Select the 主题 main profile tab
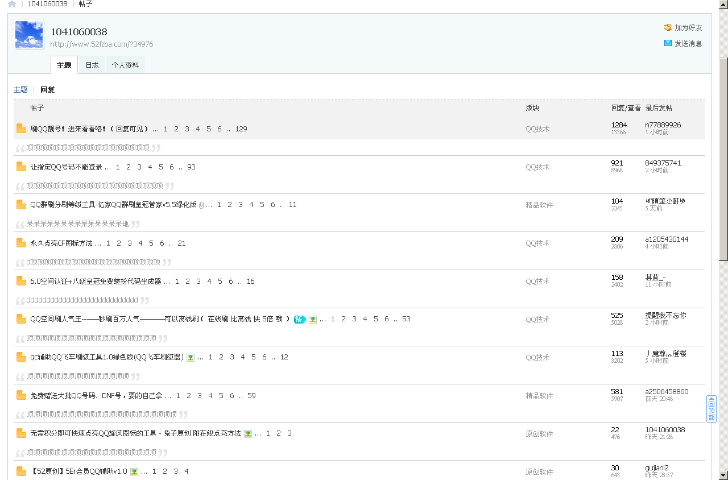Viewport: 728px width, 480px height. (64, 65)
